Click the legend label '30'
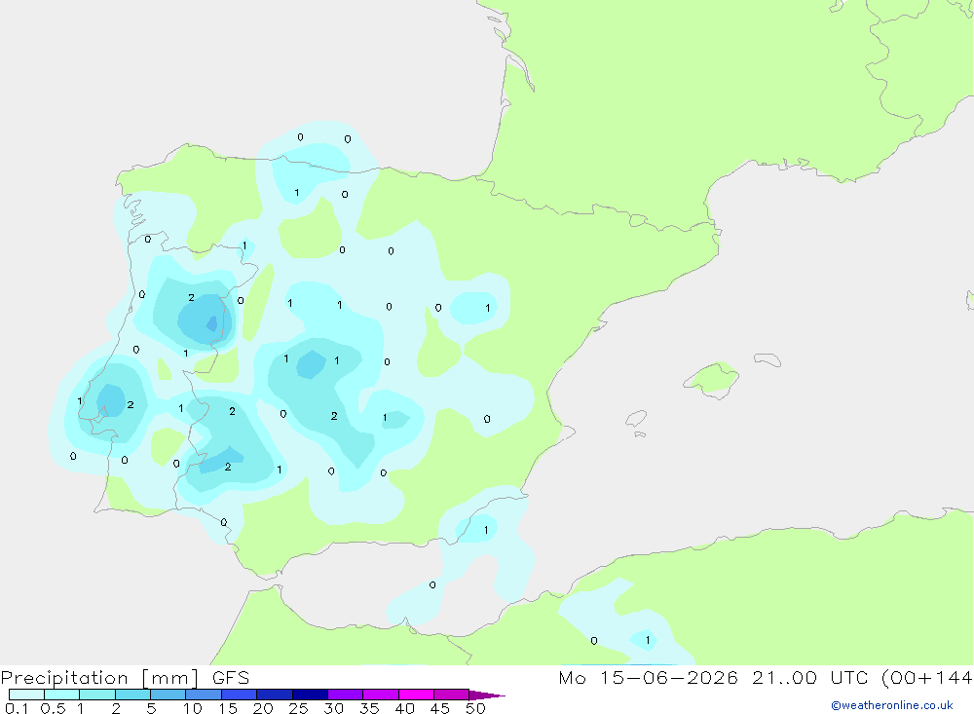Viewport: 974px width, 714px height. click(x=334, y=708)
